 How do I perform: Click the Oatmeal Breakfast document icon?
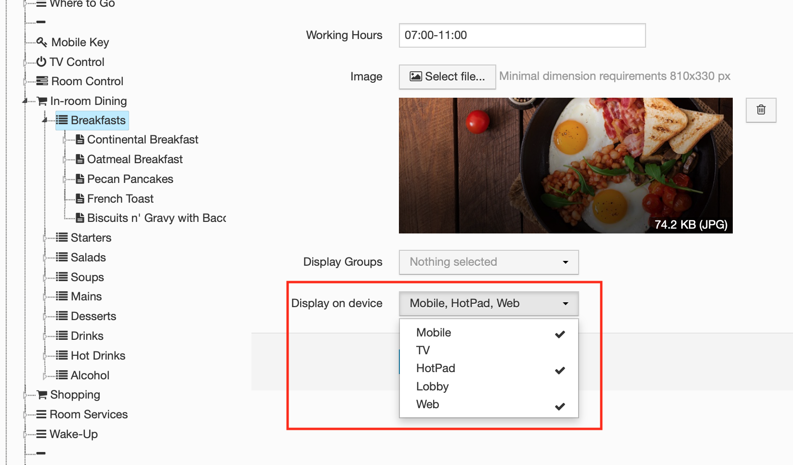click(80, 159)
